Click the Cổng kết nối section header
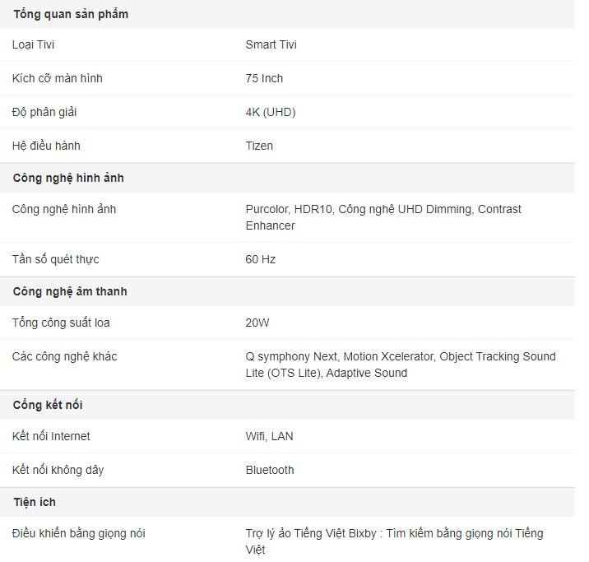 click(x=48, y=405)
